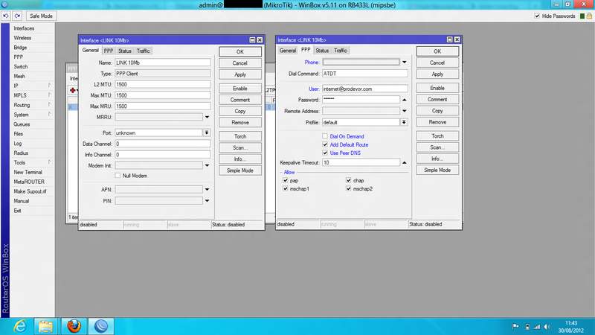Open the Profile dropdown list

(404, 122)
